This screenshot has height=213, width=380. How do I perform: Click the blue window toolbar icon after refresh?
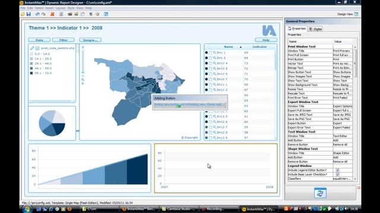(106, 14)
